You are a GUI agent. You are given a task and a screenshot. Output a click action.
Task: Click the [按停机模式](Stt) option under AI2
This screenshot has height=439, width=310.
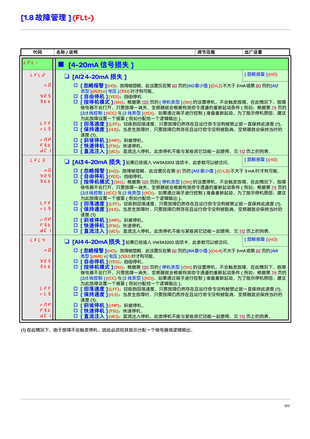101,102
